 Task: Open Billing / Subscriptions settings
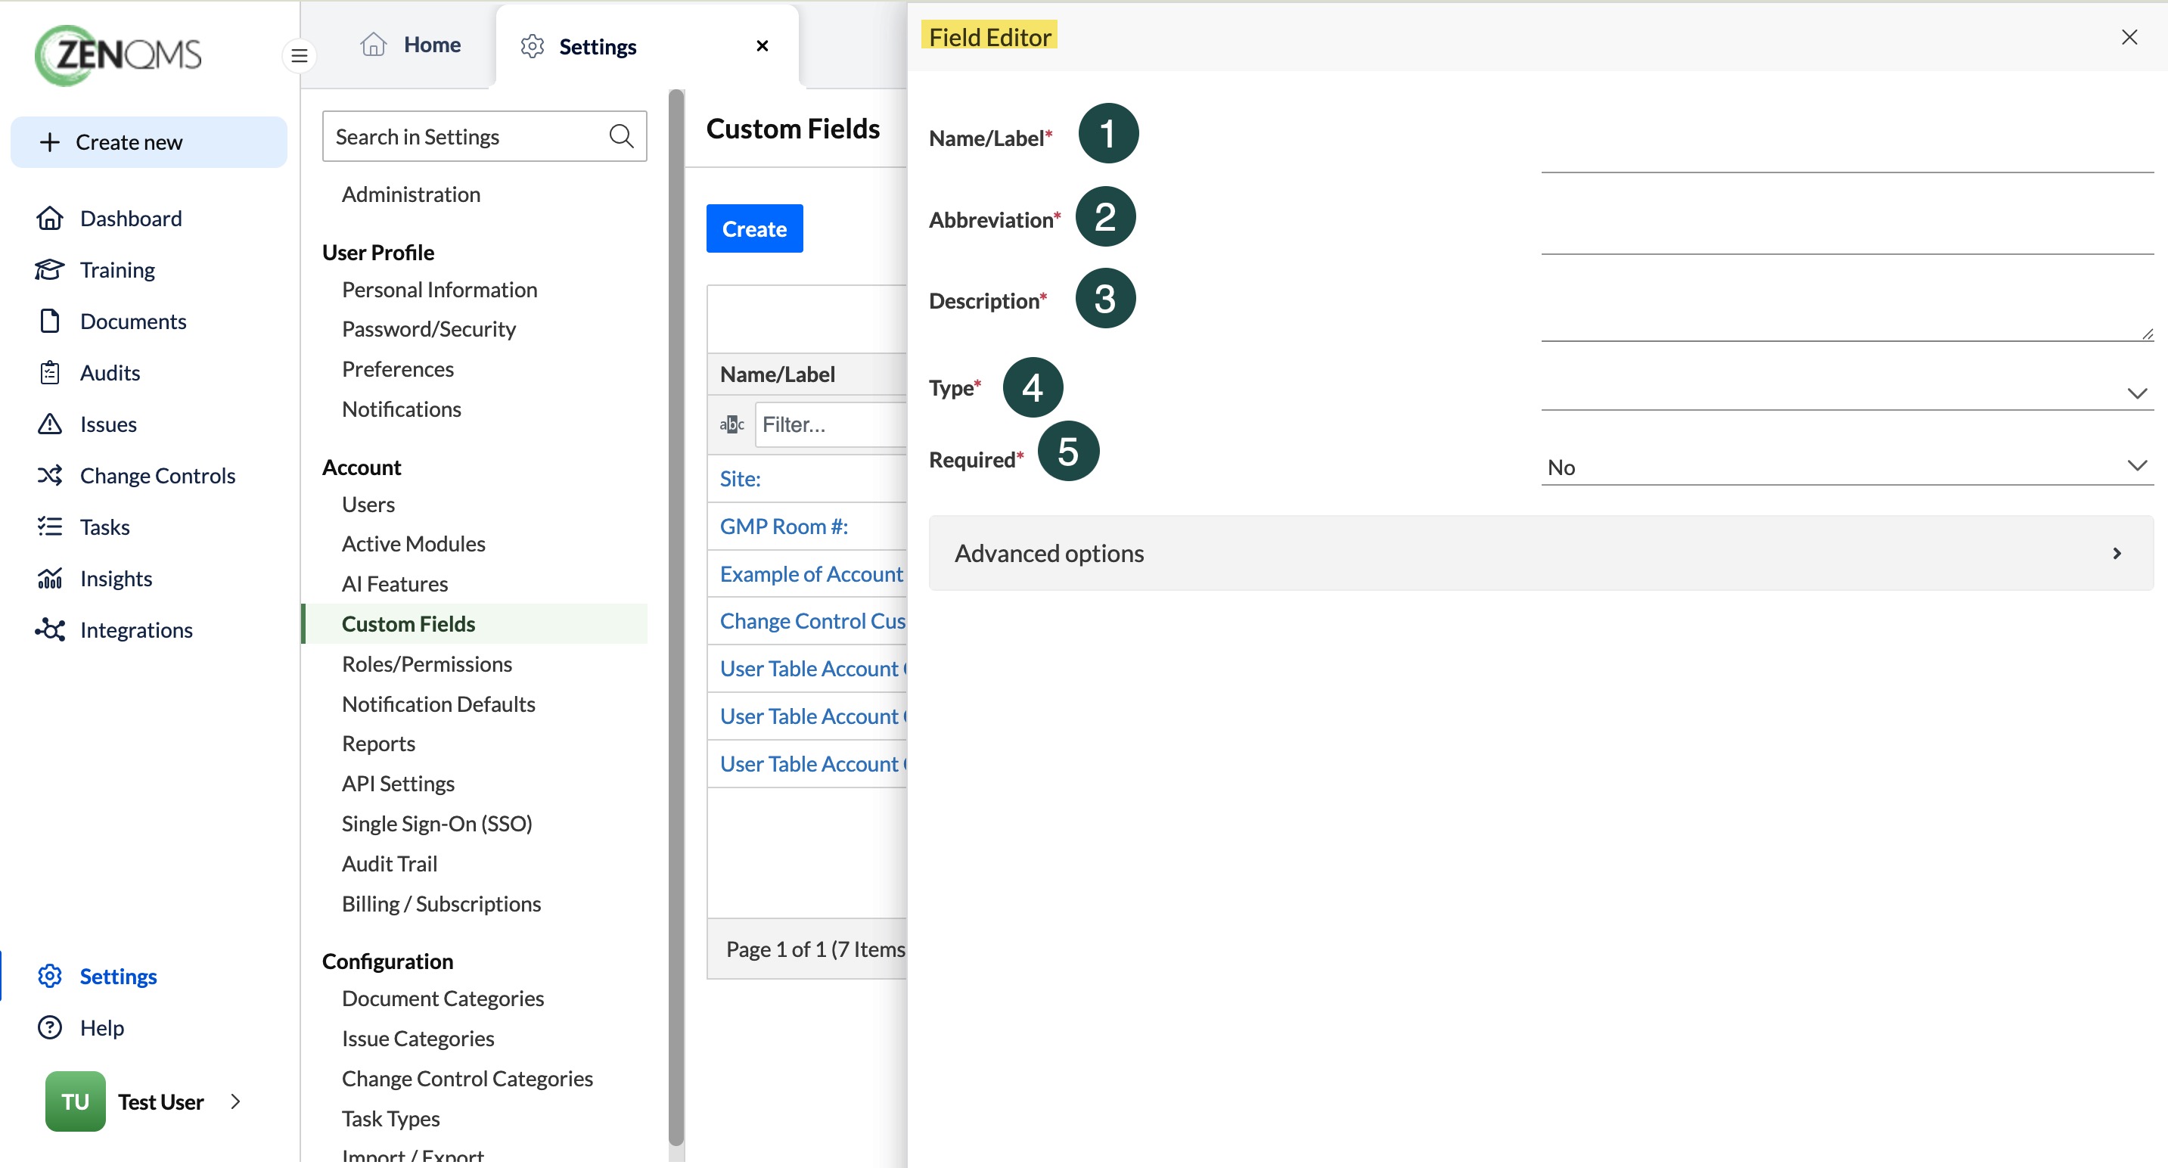coord(441,903)
